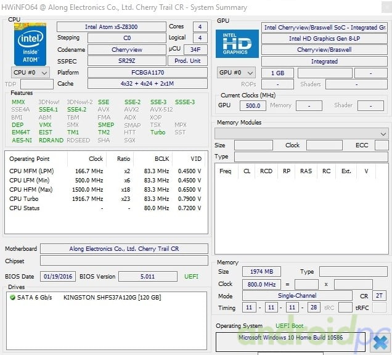This screenshot has width=392, height=355.
Task: Open the CPU #0 selector dropdown
Action: click(30, 73)
